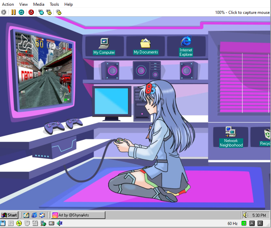Click the last yellow gear toolbar icon

(x=59, y=12)
